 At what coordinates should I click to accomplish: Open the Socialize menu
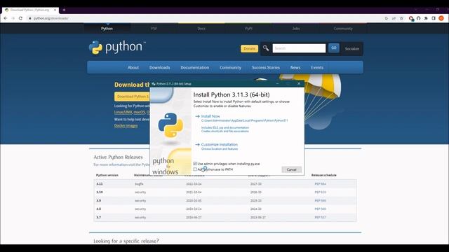tap(351, 49)
